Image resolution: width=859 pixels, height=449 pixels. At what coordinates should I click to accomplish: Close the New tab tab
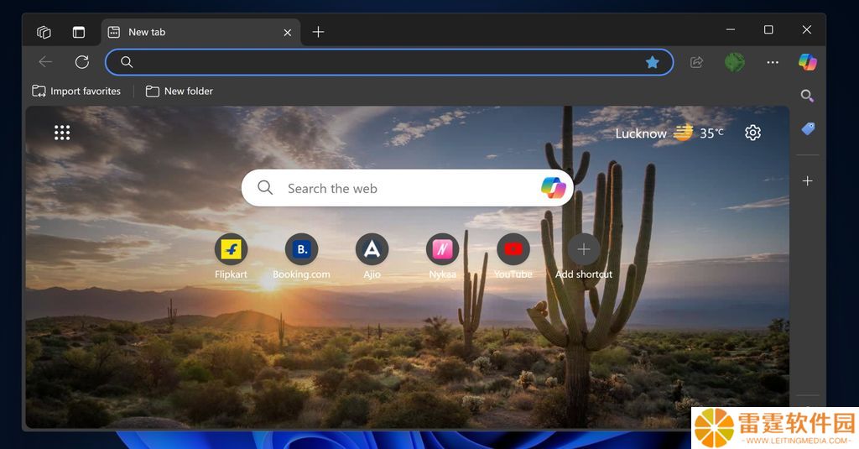coord(288,33)
